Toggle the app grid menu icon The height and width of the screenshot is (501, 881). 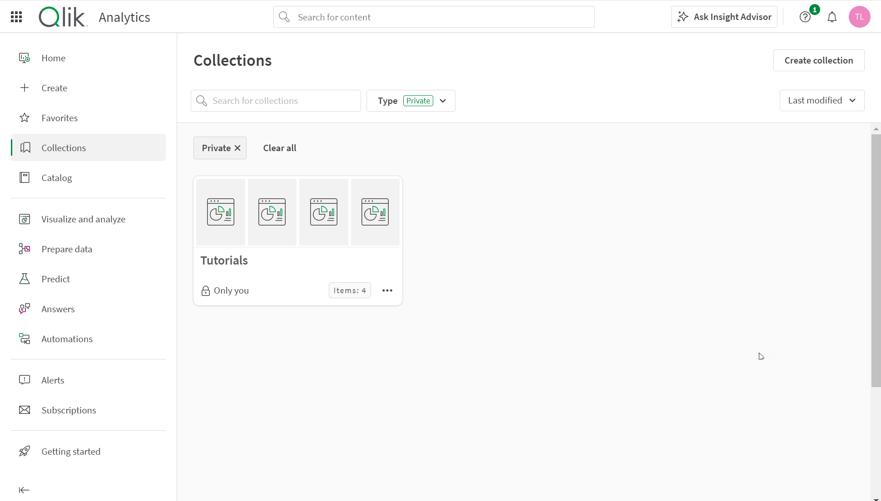[x=16, y=17]
